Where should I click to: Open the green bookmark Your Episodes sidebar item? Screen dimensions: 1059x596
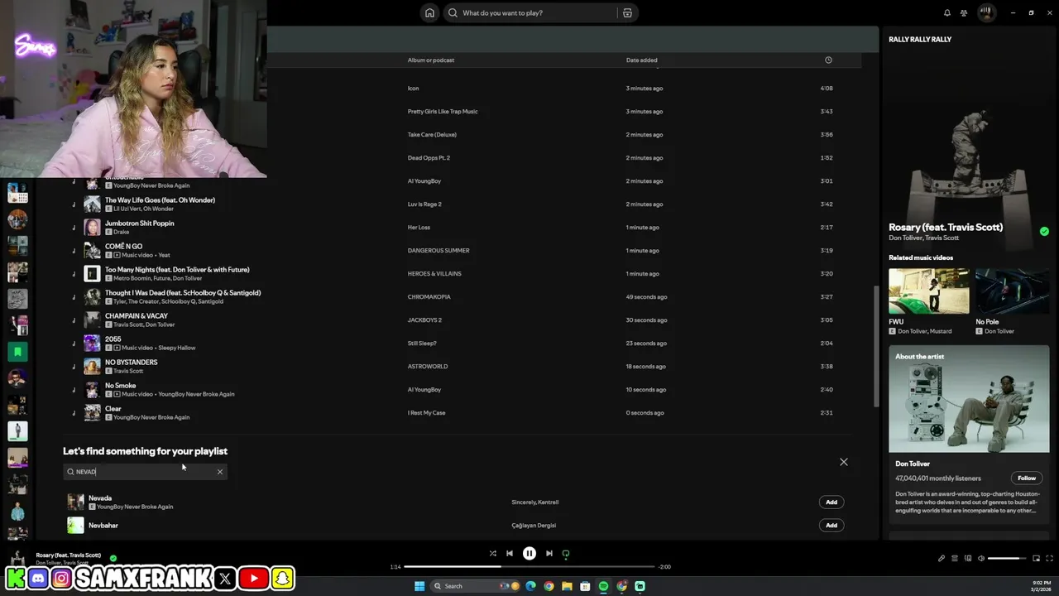click(17, 352)
